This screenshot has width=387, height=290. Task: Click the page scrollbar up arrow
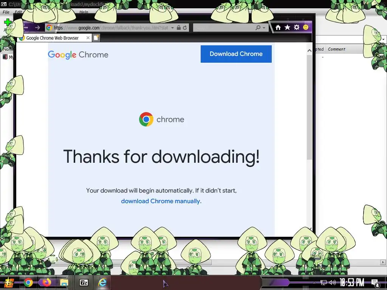point(309,51)
